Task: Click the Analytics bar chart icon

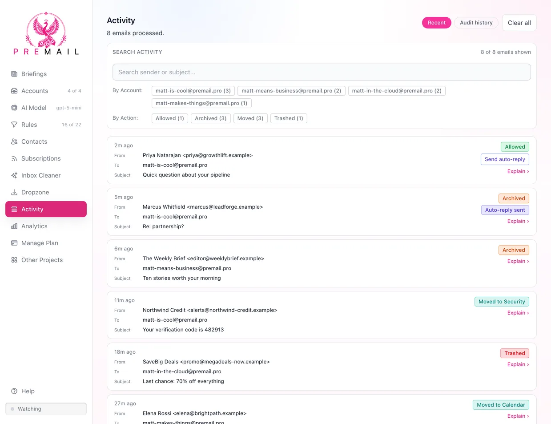Action: [x=14, y=226]
